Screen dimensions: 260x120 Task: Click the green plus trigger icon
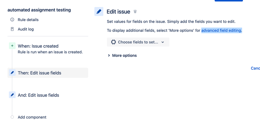(x=12, y=46)
